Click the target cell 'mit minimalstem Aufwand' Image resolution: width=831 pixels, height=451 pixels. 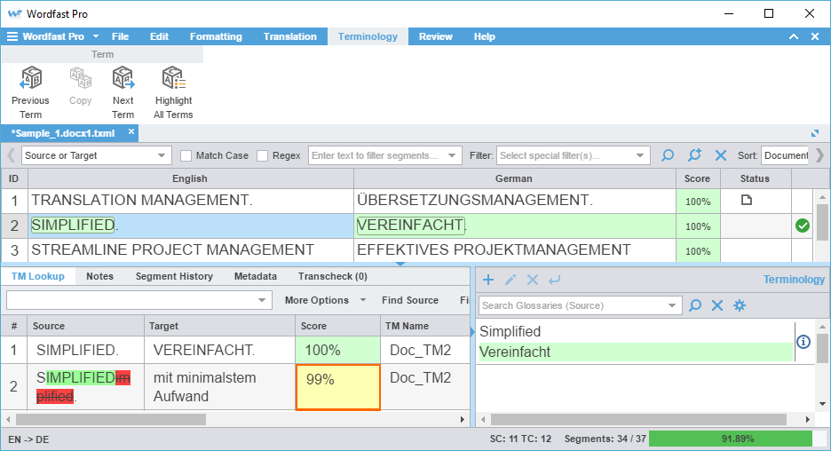point(219,387)
